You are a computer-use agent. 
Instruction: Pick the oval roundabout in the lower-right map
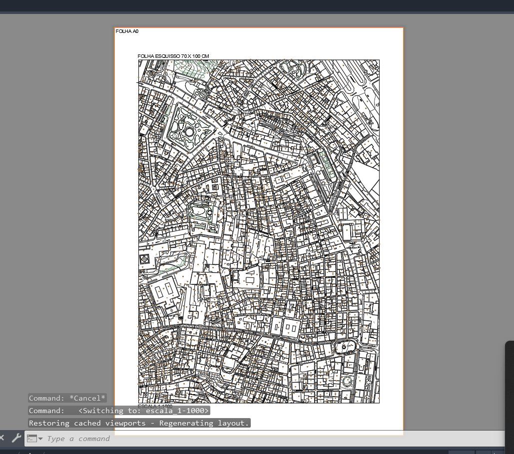point(345,347)
